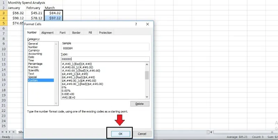Click into the Type format code field
Image resolution: width=278 pixels, height=140 pixels.
[105, 59]
